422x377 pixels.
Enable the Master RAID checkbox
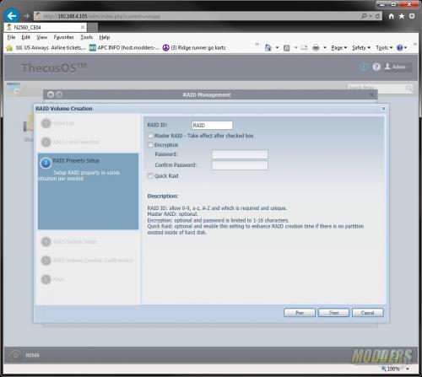coord(150,136)
